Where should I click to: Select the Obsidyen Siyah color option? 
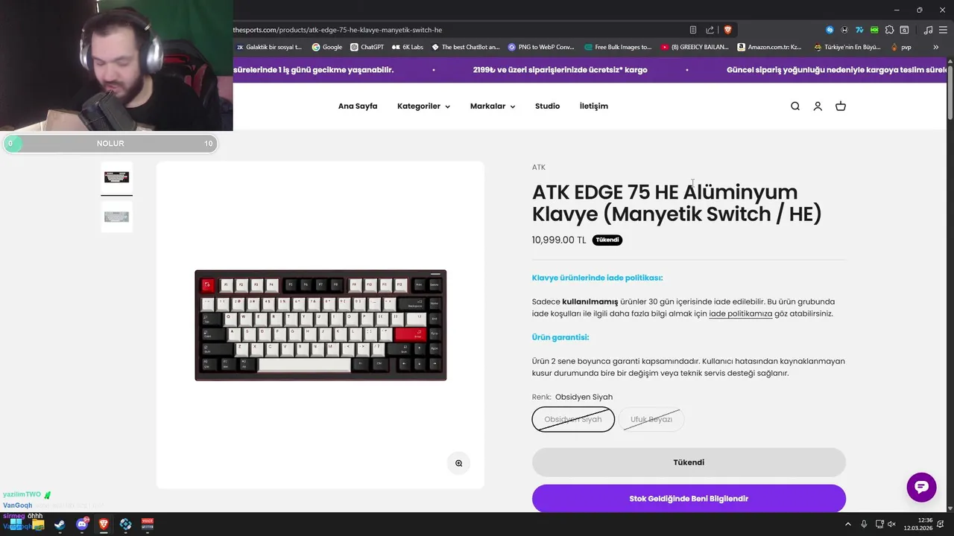(573, 419)
